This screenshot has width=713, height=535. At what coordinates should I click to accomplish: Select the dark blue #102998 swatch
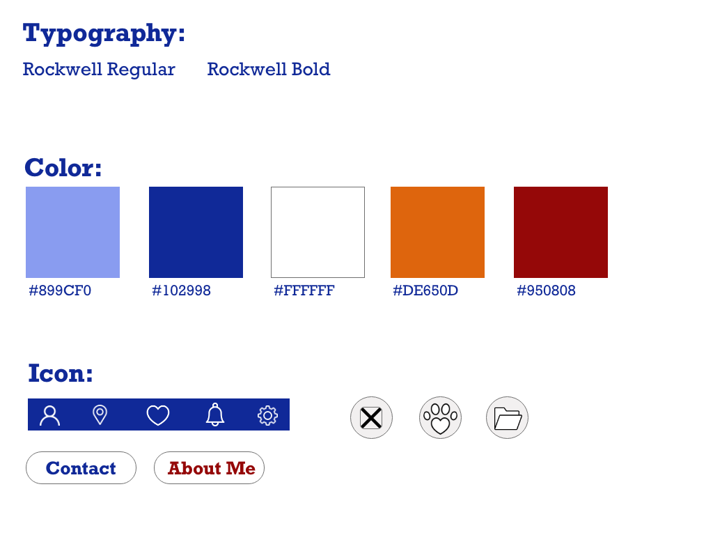[196, 232]
